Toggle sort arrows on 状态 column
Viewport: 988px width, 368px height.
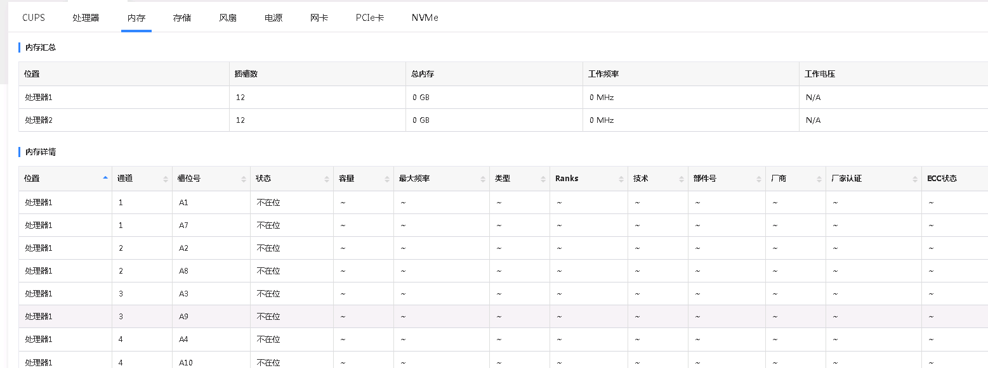(327, 179)
